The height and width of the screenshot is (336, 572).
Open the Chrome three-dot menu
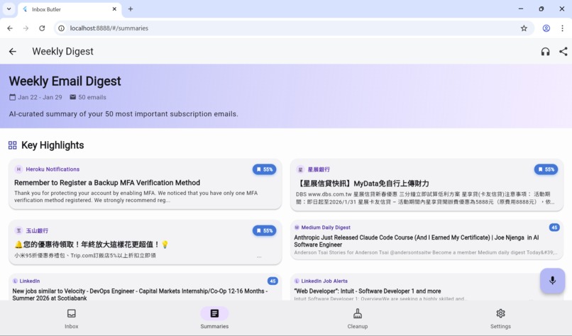click(x=562, y=28)
